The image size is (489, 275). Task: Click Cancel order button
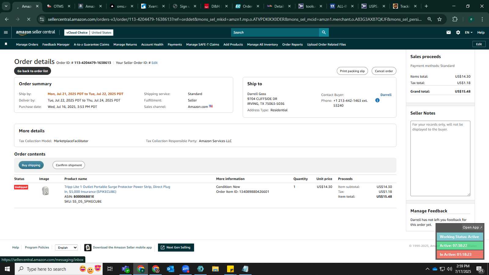tap(384, 71)
